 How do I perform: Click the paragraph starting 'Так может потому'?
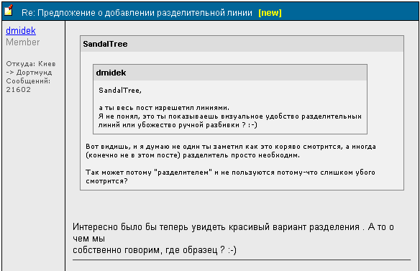pos(230,176)
